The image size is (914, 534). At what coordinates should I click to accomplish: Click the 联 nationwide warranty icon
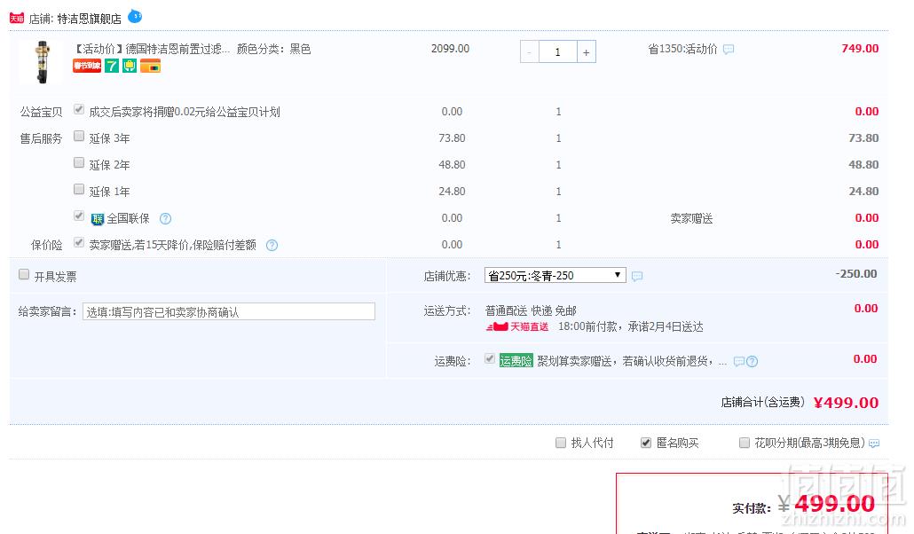coord(98,219)
